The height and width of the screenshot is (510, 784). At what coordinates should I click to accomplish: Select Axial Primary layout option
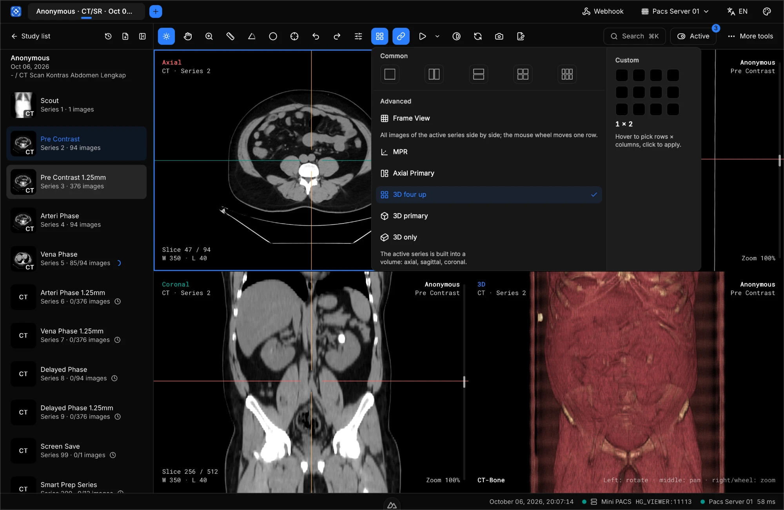[x=489, y=173]
